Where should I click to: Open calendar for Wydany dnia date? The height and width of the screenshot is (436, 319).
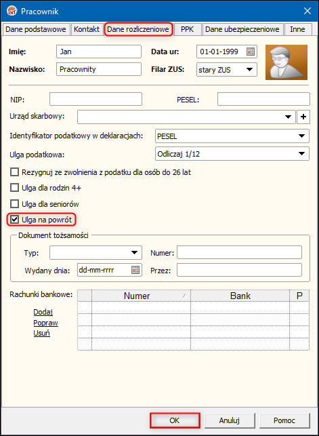[x=135, y=270]
